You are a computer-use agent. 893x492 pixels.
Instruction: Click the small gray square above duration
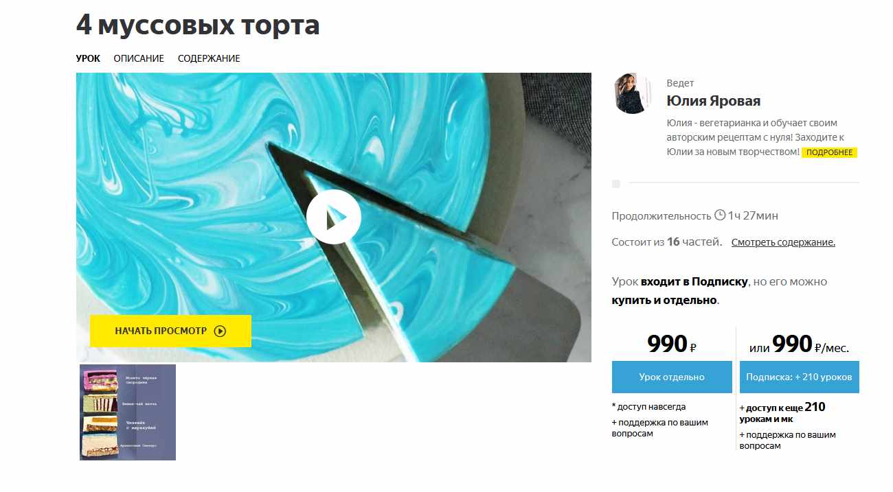616,184
